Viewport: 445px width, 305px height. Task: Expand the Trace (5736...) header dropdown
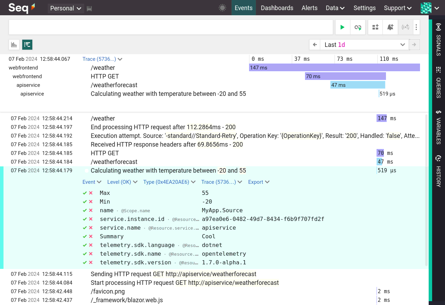(x=102, y=59)
